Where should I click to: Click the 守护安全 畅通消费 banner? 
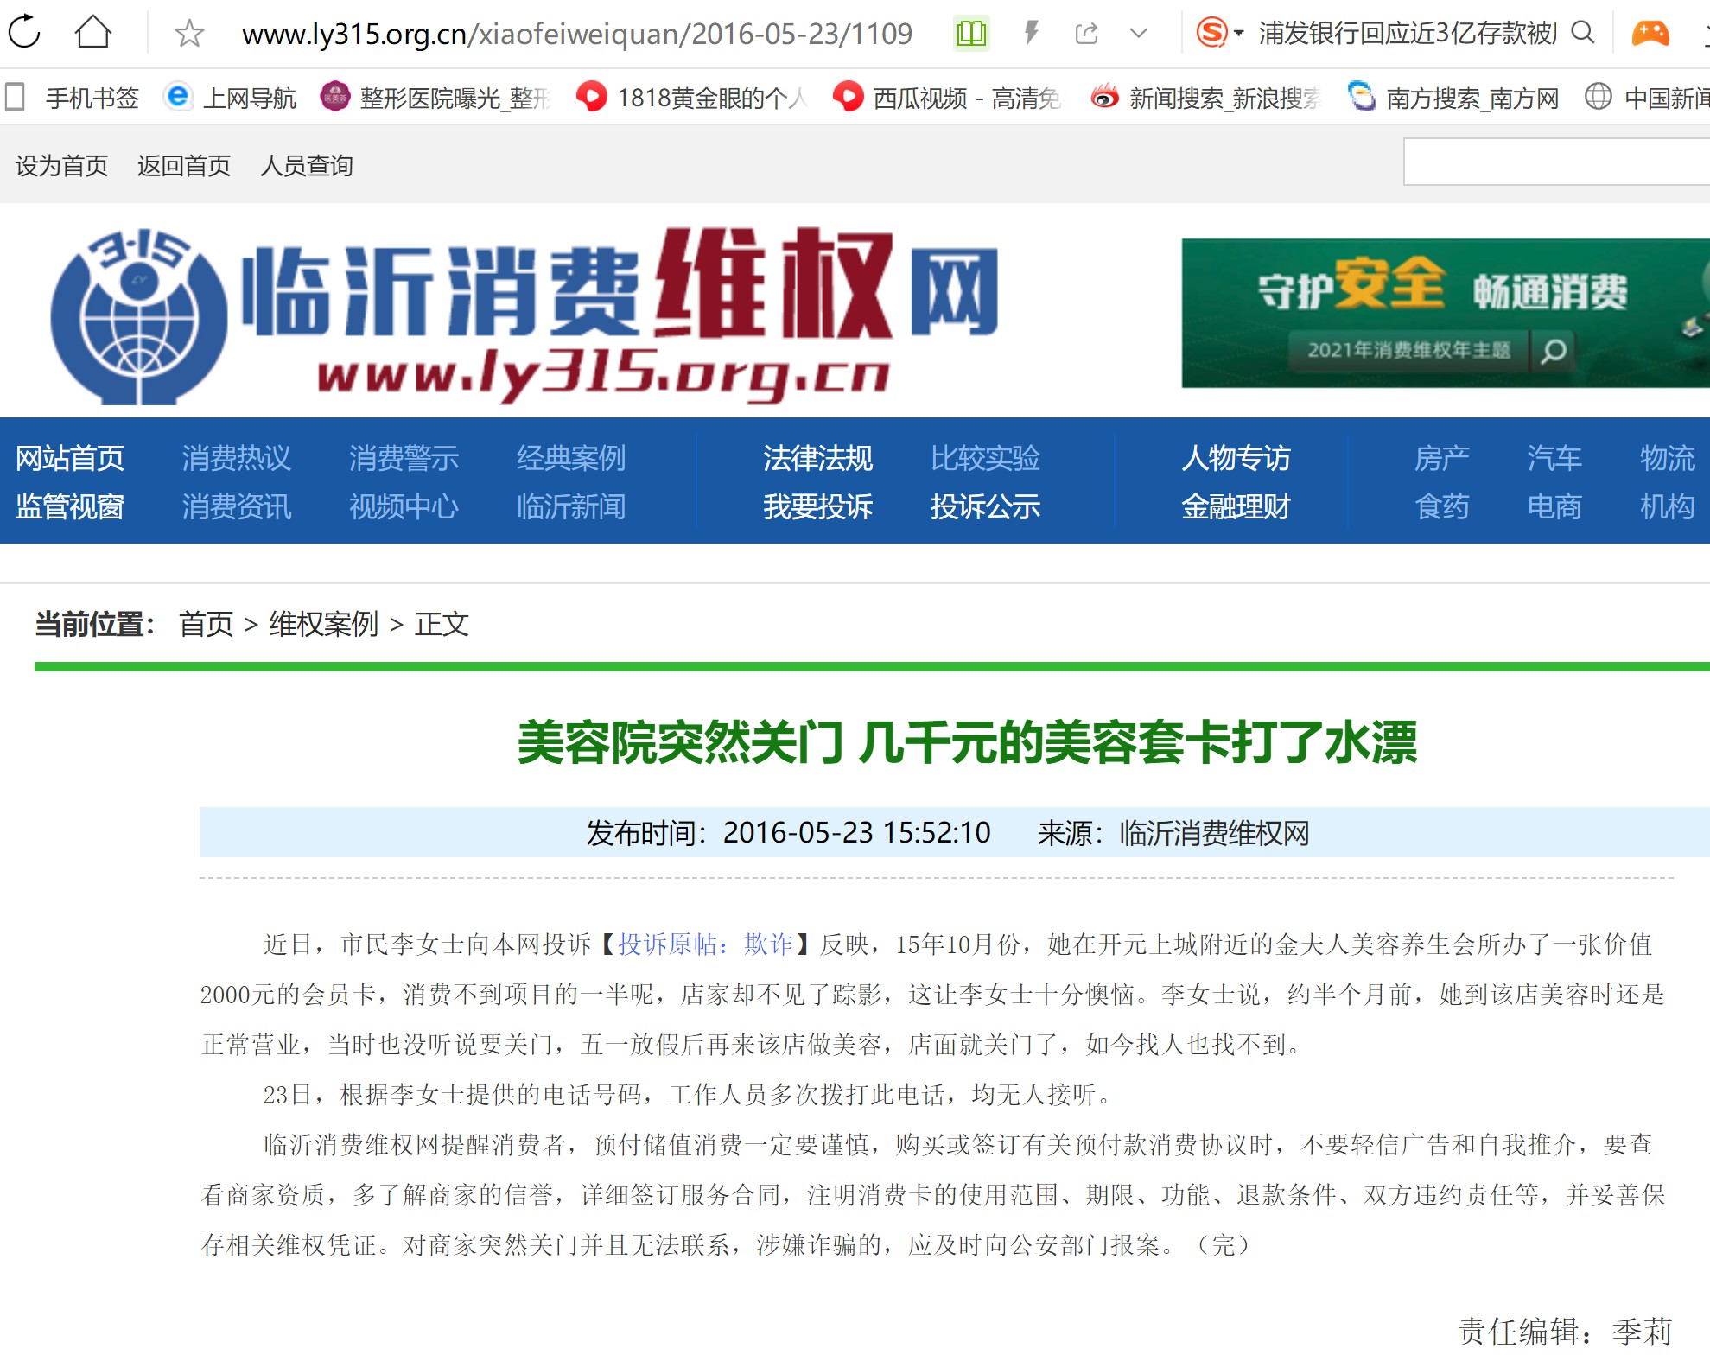tap(1446, 313)
